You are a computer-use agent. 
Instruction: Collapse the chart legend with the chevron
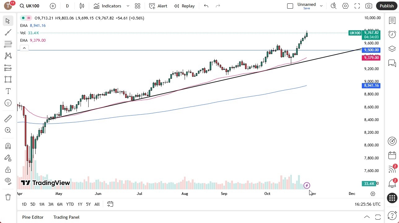(24, 48)
